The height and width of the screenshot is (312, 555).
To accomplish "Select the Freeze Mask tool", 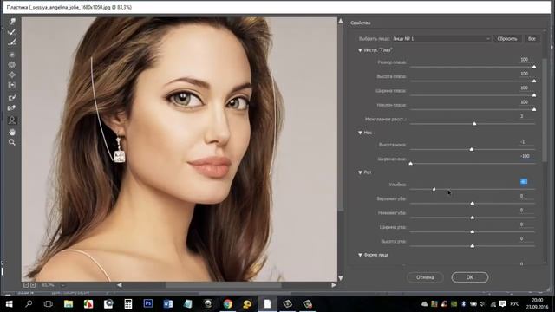I will coord(12,98).
